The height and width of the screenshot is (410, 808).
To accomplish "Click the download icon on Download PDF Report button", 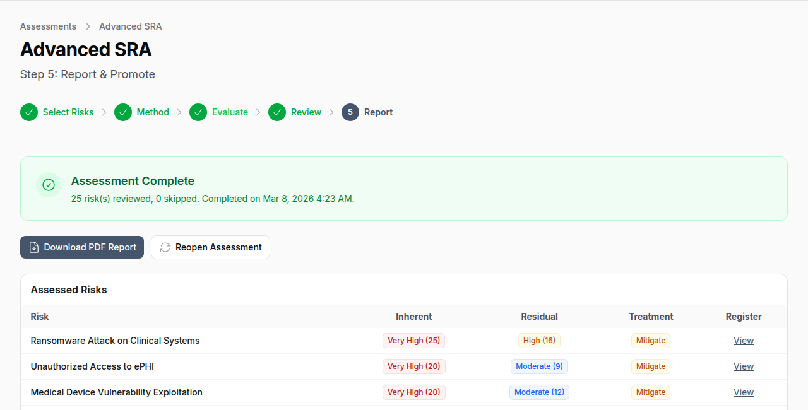I will point(33,247).
